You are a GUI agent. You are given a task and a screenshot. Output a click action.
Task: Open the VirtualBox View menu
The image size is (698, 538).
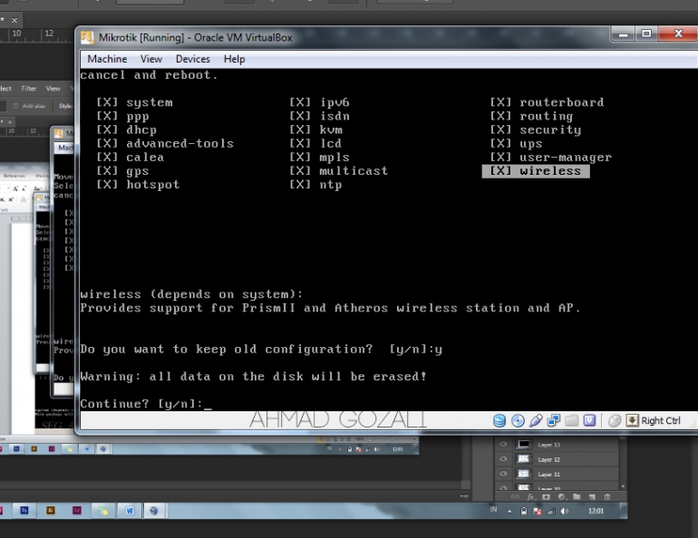pos(151,59)
